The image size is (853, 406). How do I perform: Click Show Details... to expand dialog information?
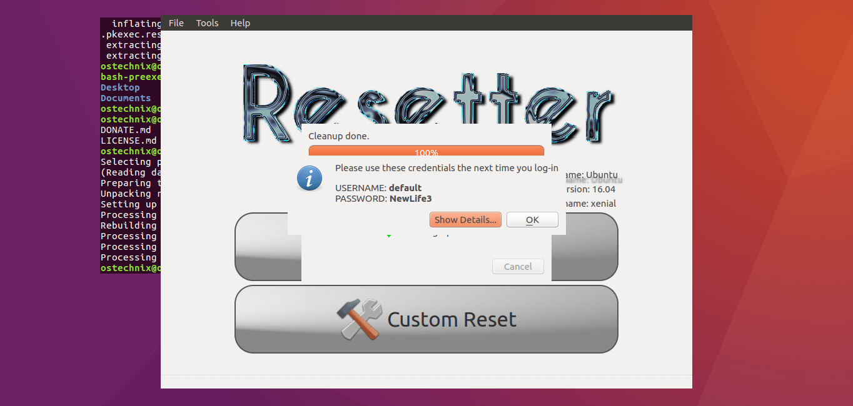pyautogui.click(x=465, y=219)
